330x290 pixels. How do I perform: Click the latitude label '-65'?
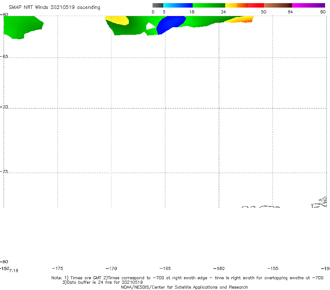[x=4, y=57]
